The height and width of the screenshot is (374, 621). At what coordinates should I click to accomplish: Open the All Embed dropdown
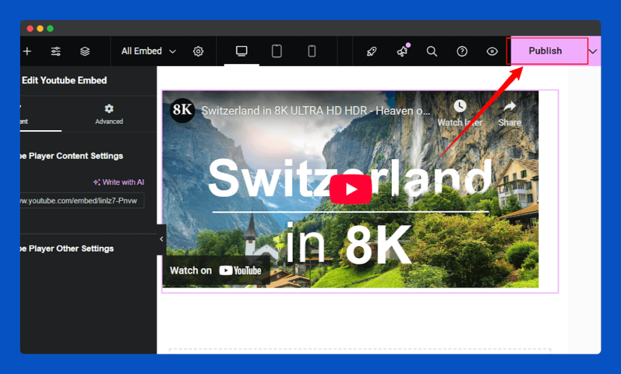coord(147,51)
